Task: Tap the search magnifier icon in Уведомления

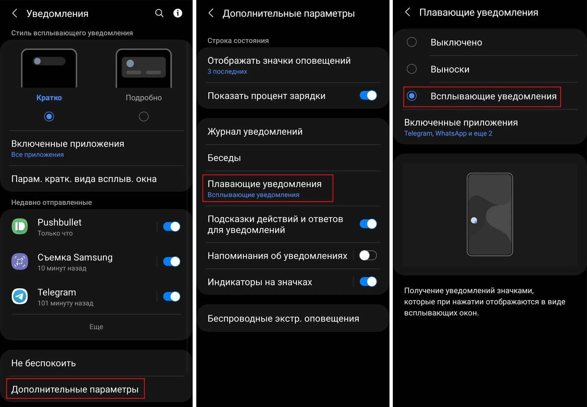Action: click(x=159, y=13)
